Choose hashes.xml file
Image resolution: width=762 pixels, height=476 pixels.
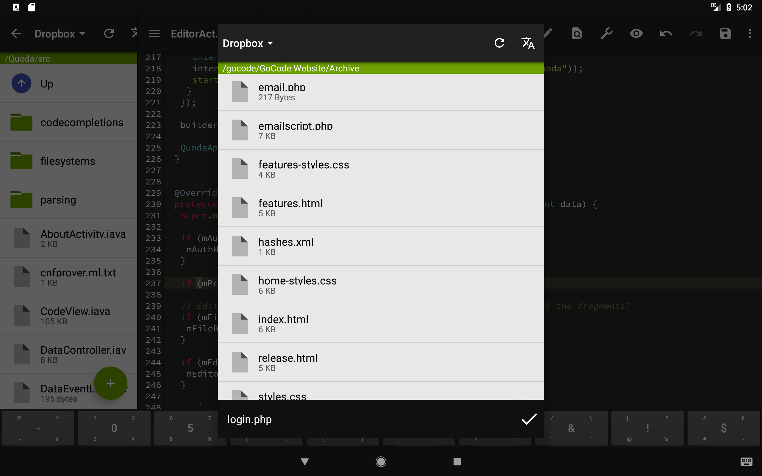[381, 247]
